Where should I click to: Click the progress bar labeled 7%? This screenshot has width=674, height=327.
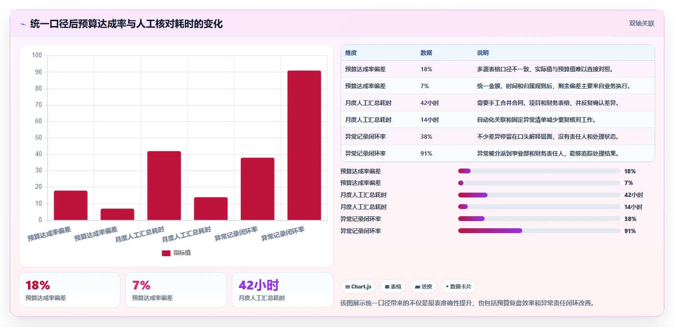(539, 183)
